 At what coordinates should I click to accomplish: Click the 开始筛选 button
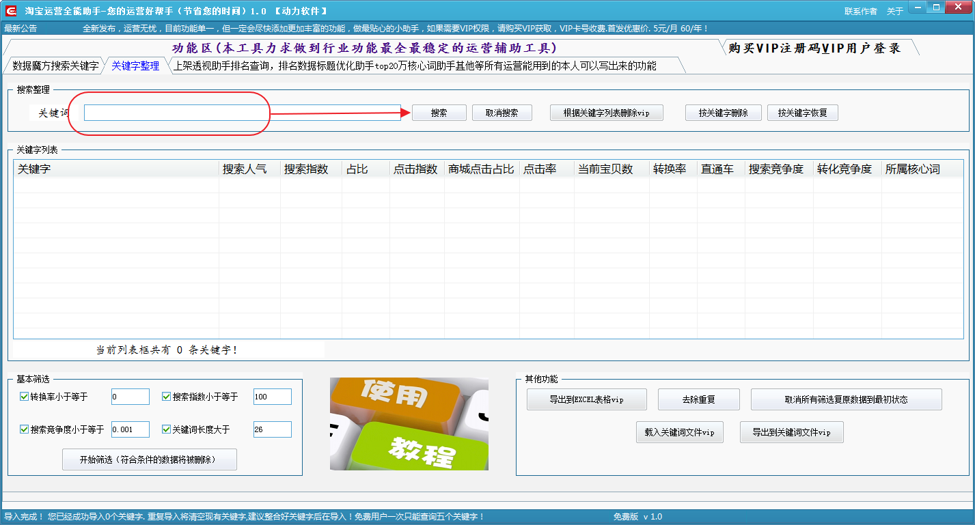coord(149,459)
